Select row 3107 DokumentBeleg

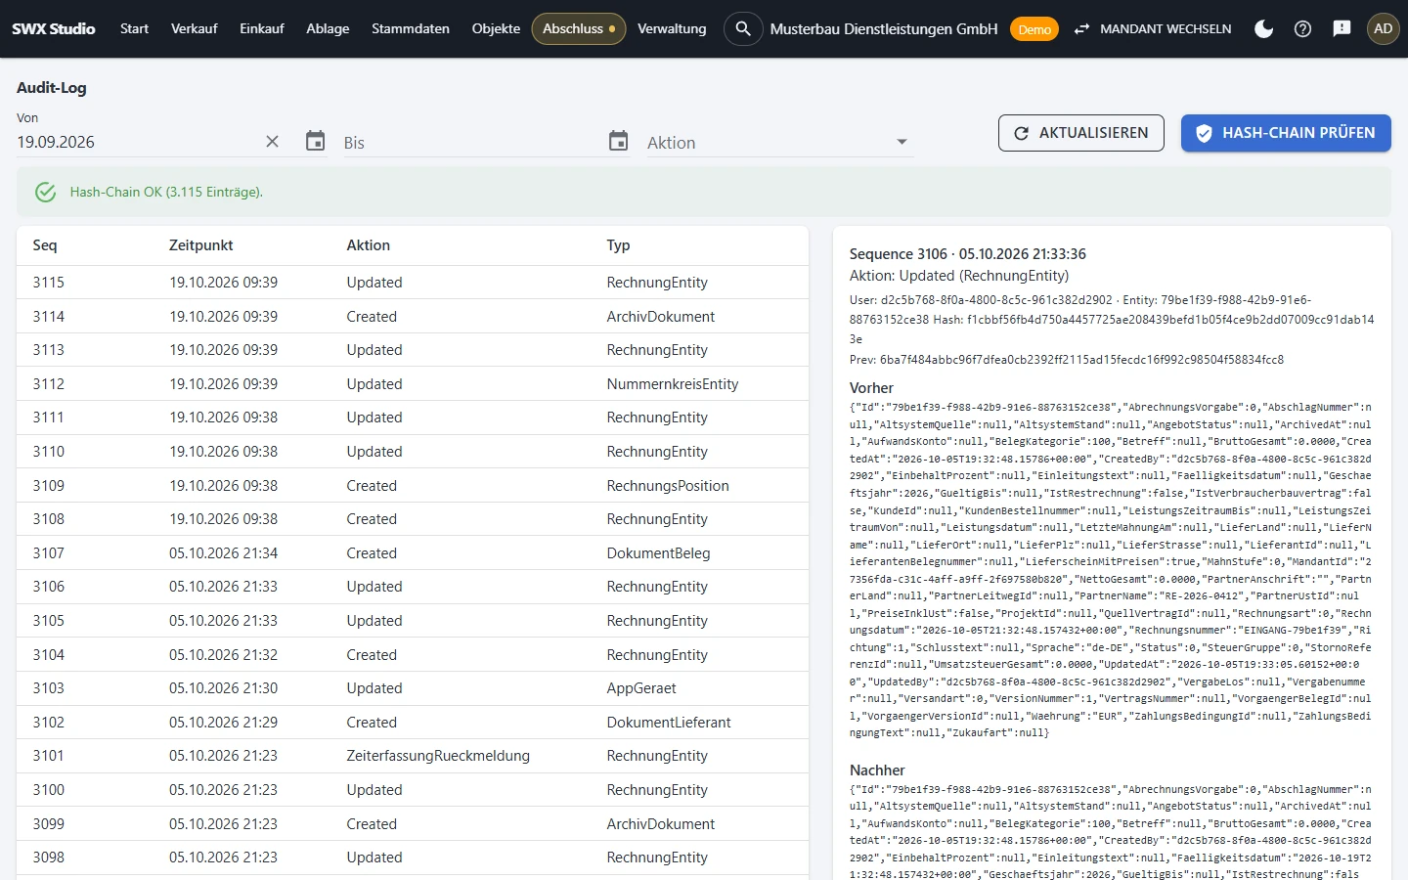(413, 553)
